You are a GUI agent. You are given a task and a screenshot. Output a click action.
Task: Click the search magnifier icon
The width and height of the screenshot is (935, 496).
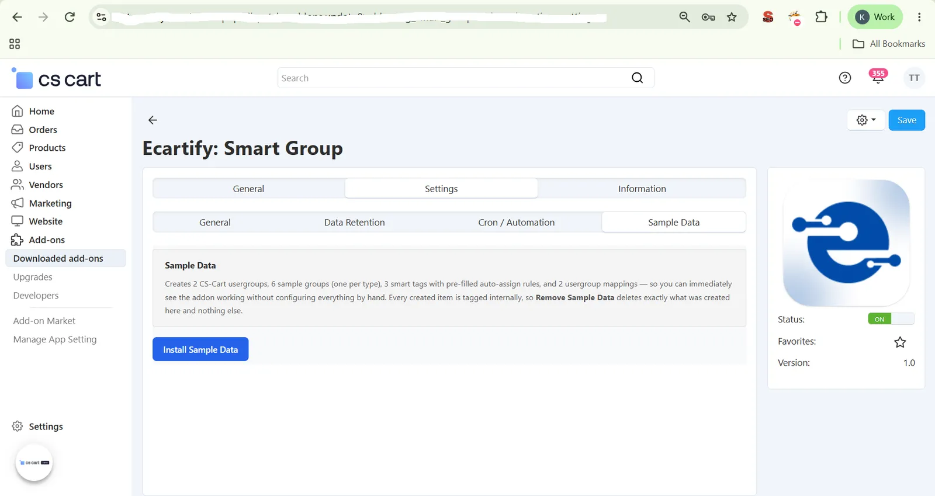[x=637, y=78]
